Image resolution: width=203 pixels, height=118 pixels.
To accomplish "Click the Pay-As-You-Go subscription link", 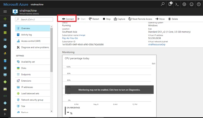I will 70,38.
